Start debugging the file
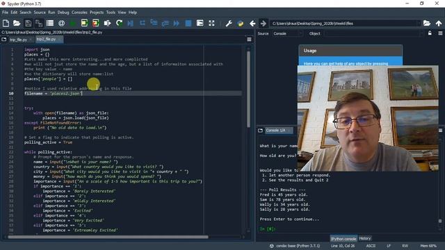Viewport: 445px width, 250px height. click(131, 23)
